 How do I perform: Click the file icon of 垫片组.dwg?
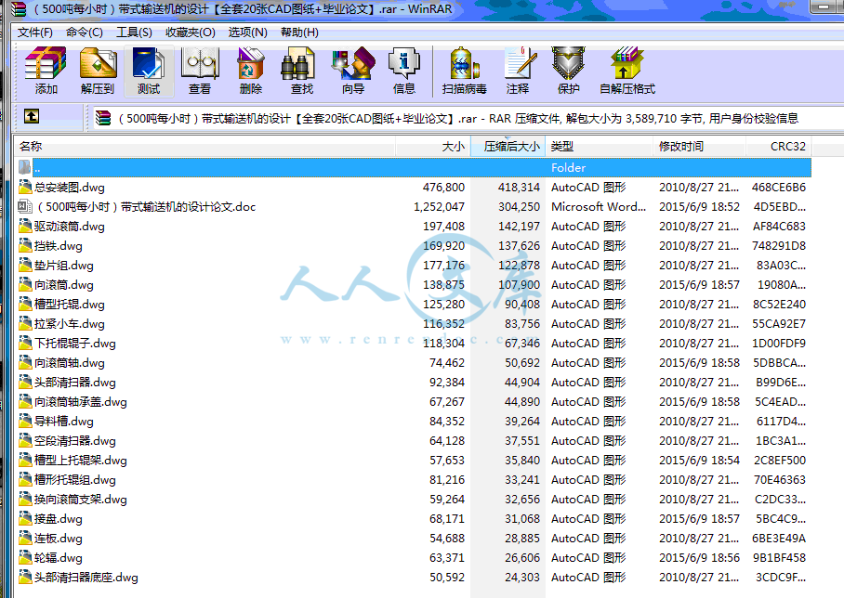(x=25, y=265)
